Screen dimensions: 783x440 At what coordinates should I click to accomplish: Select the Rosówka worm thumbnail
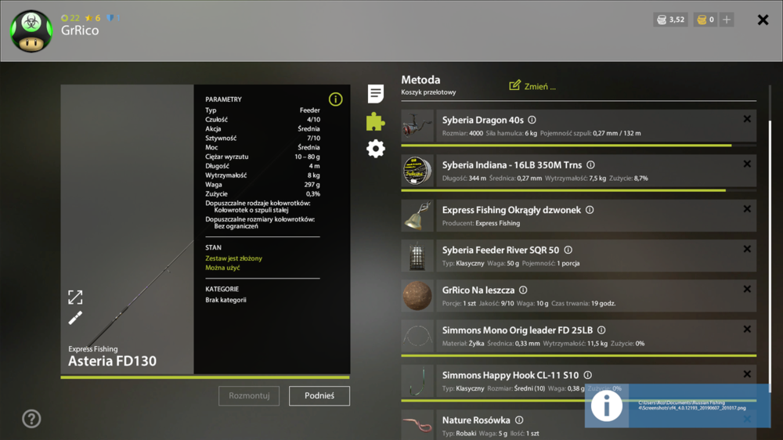tap(417, 425)
